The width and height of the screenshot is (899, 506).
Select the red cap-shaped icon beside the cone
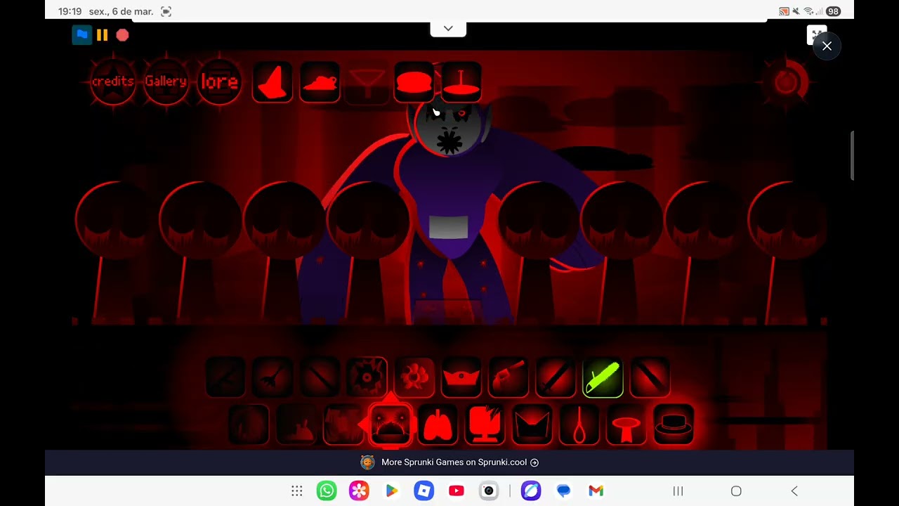pos(320,82)
